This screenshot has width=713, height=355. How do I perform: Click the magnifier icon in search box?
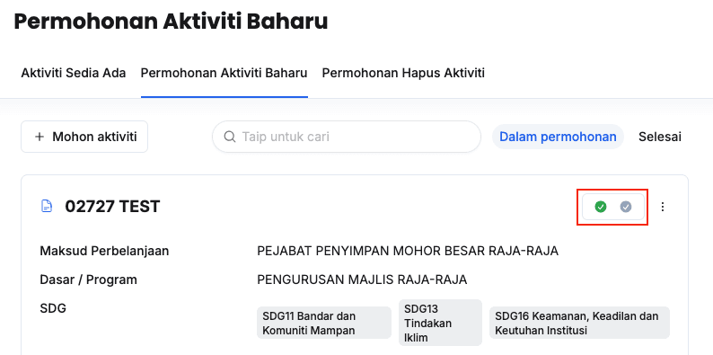tap(230, 137)
